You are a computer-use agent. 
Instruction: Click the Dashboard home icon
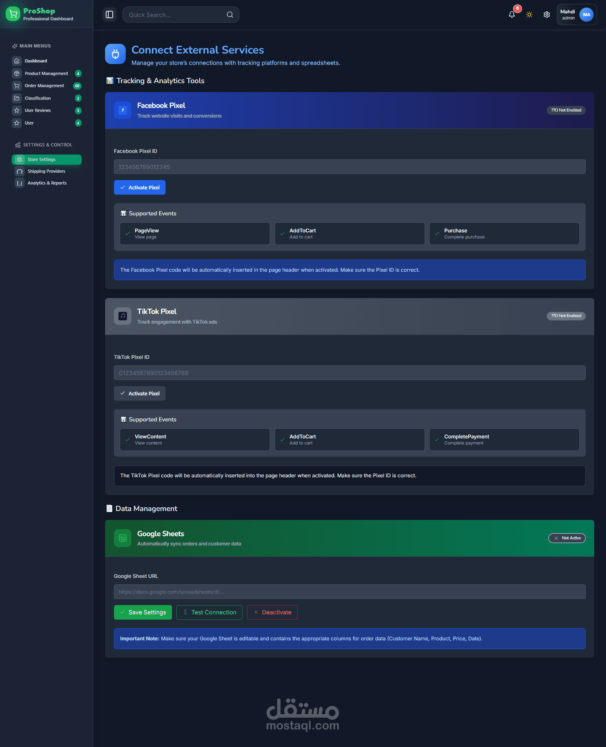click(x=17, y=61)
